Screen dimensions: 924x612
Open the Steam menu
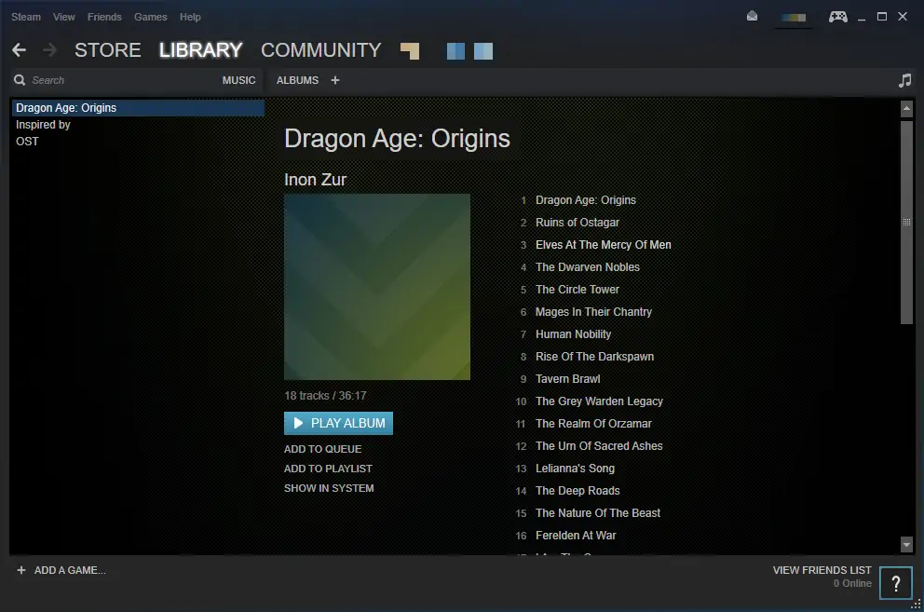(x=26, y=17)
